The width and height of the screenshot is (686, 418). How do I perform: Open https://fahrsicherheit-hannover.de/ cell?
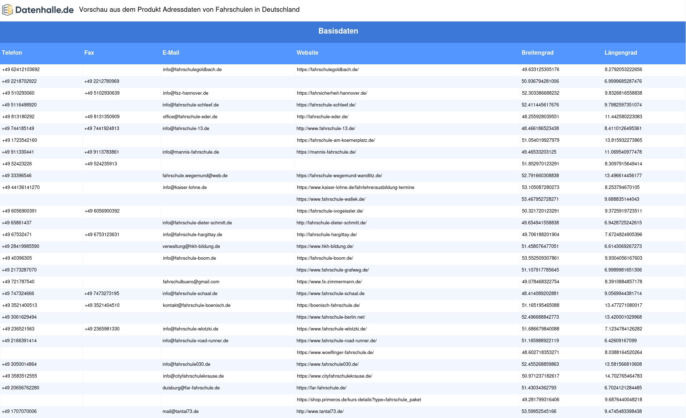(332, 93)
